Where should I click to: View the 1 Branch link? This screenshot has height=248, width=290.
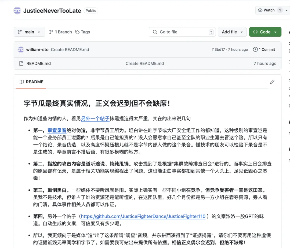point(60,32)
